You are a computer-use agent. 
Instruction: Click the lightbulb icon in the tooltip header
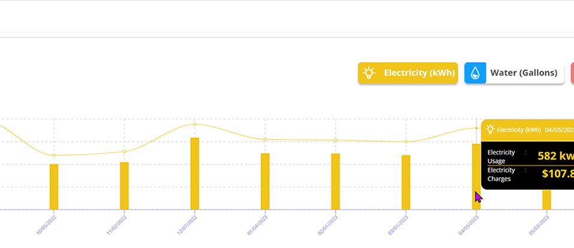click(x=490, y=129)
